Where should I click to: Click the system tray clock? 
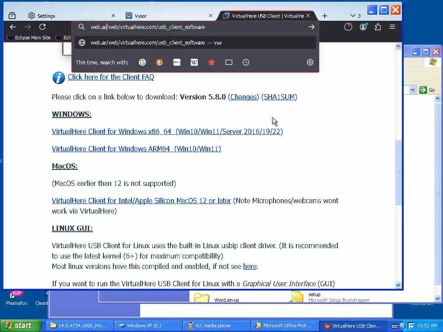pyautogui.click(x=427, y=326)
